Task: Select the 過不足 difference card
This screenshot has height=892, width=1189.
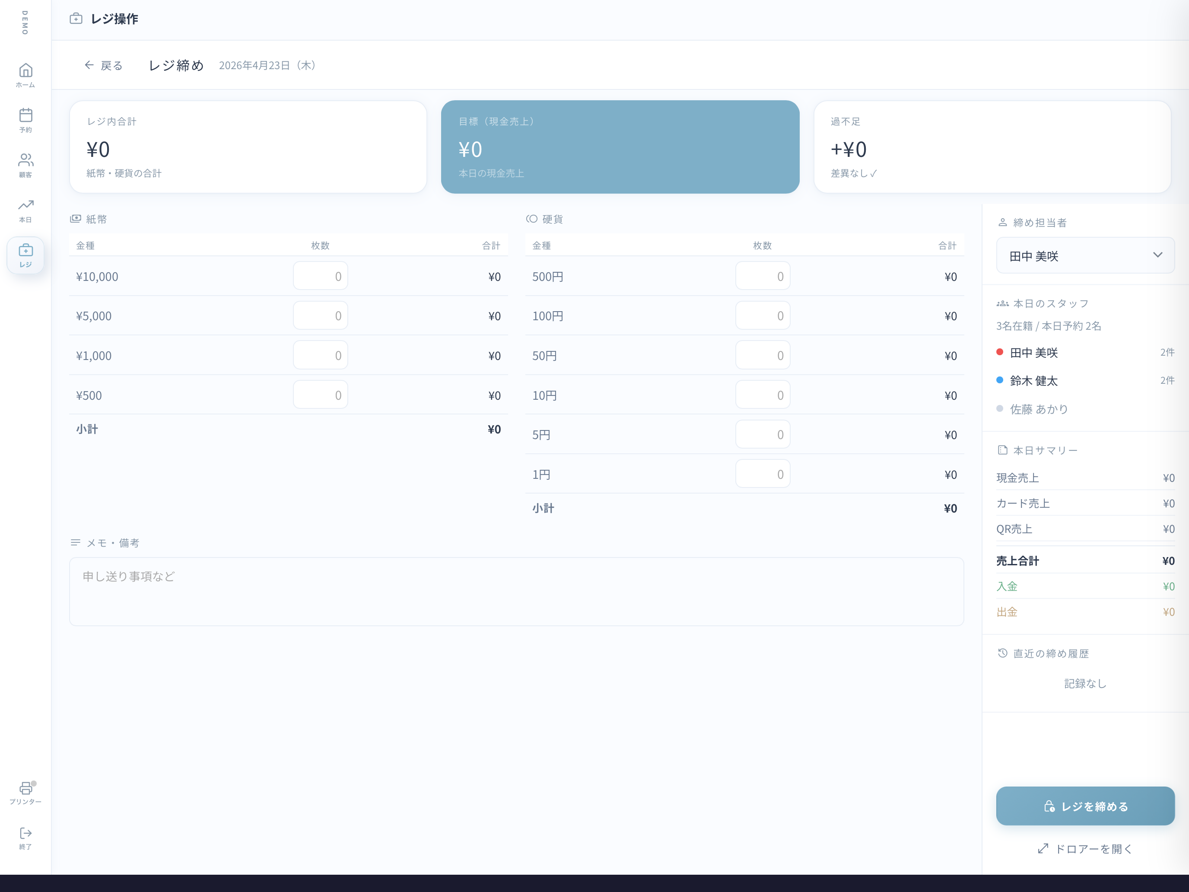Action: (x=992, y=147)
